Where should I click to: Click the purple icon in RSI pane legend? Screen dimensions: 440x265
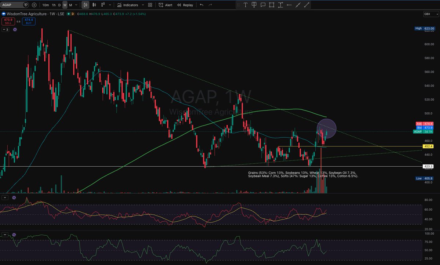tap(14, 197)
